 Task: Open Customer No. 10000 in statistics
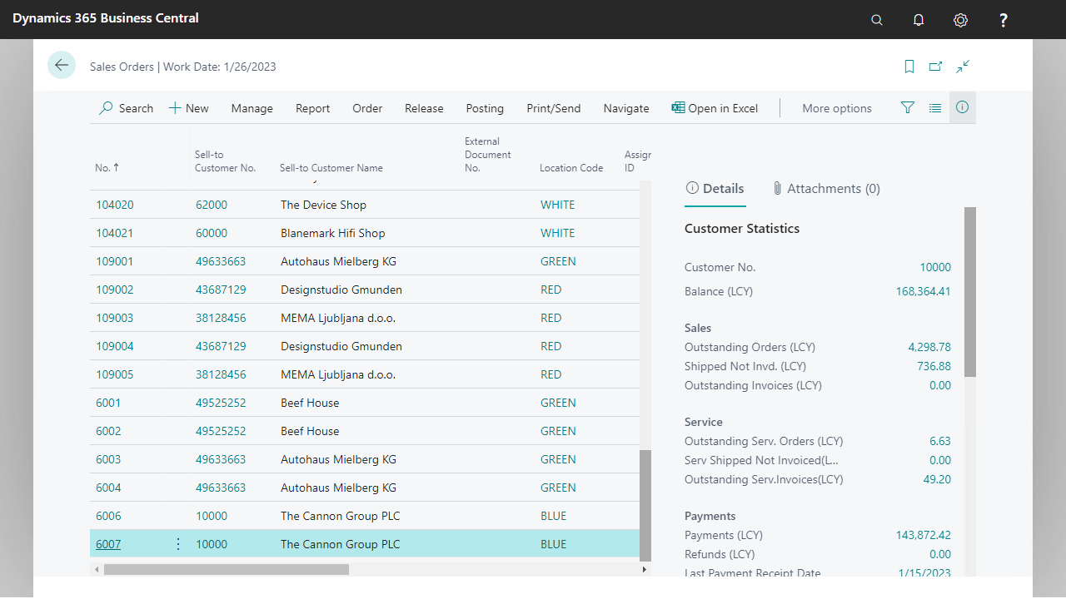click(935, 267)
